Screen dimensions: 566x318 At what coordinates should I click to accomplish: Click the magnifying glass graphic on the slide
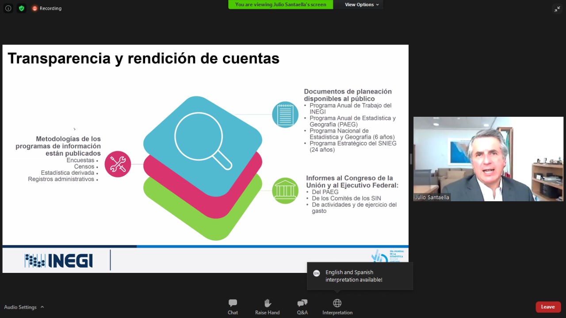(203, 141)
